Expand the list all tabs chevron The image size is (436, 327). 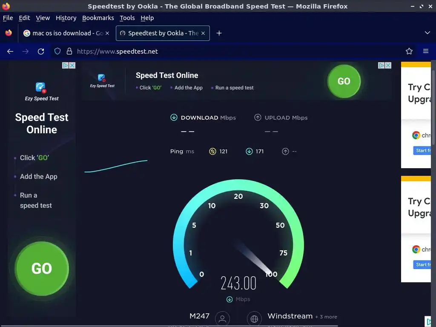tap(427, 33)
